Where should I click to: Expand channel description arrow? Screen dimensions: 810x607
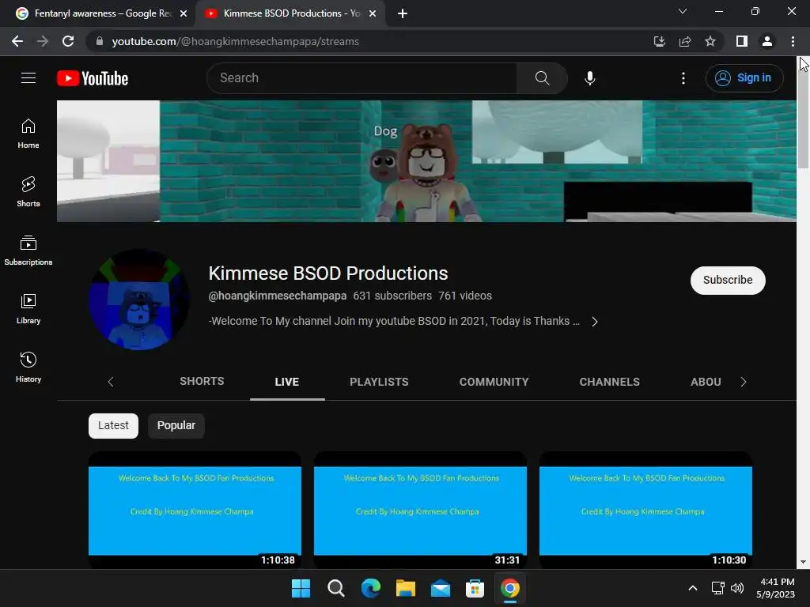(595, 322)
